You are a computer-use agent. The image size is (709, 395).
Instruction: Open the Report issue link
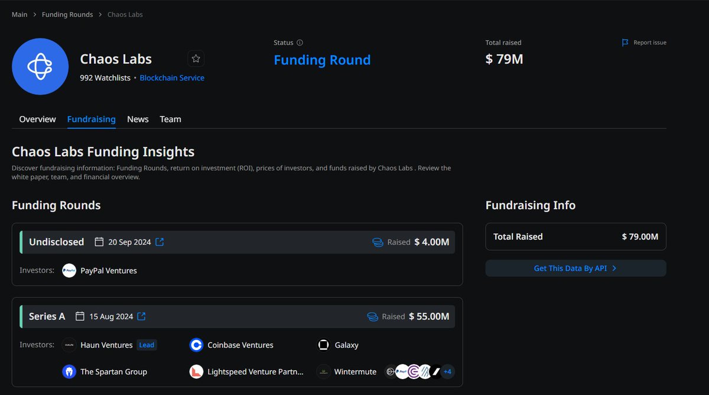[650, 43]
